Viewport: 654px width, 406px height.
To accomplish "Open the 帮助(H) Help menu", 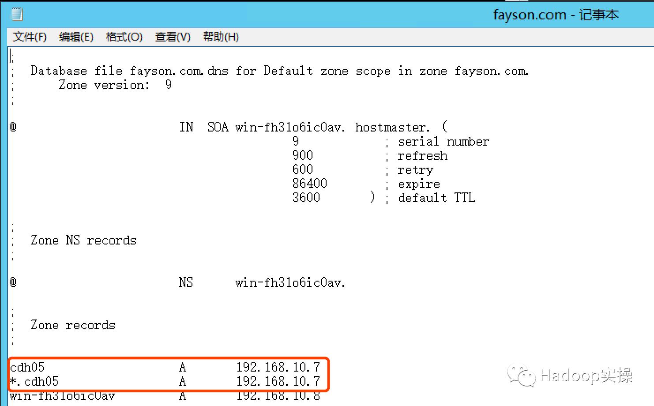I will (x=220, y=37).
